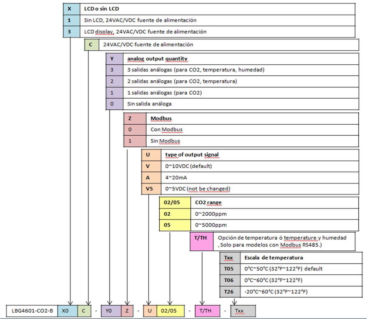Screen dimensions: 367x319
Task: Select 'Sin LCD, 24VAC/VDC fuente de alimentación' row text
Action: pyautogui.click(x=140, y=20)
